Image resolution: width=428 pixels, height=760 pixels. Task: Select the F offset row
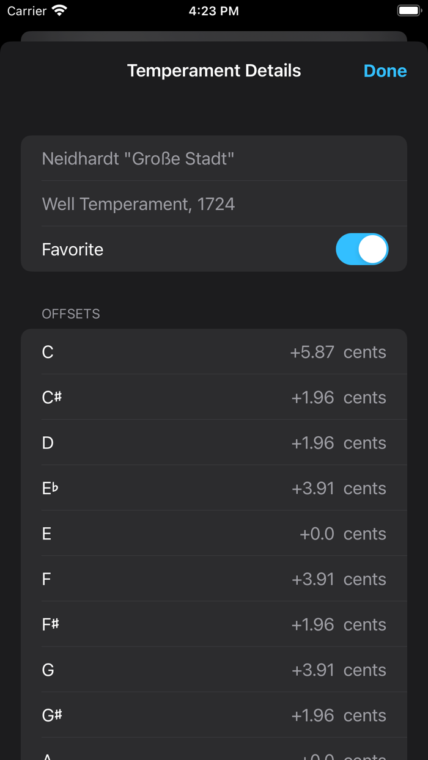tap(214, 579)
